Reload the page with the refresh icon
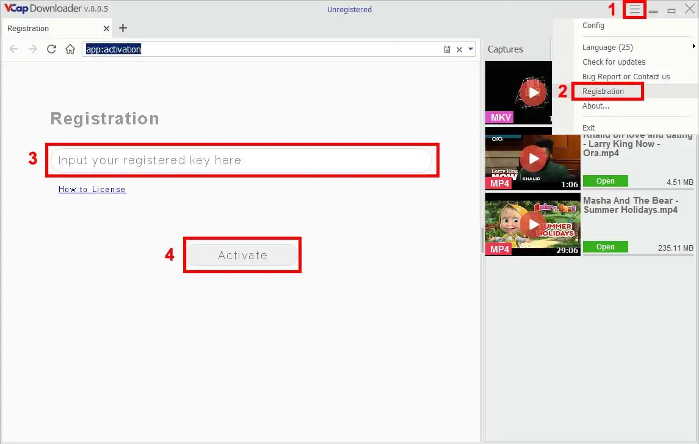 tap(51, 49)
